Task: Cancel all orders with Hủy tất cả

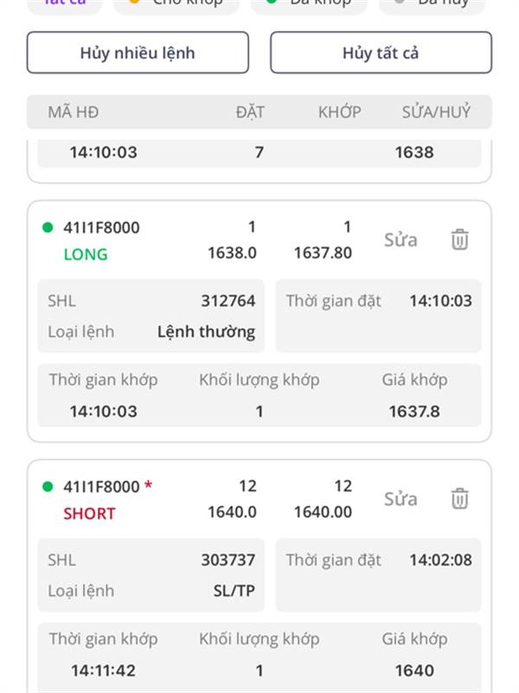Action: coord(381,53)
